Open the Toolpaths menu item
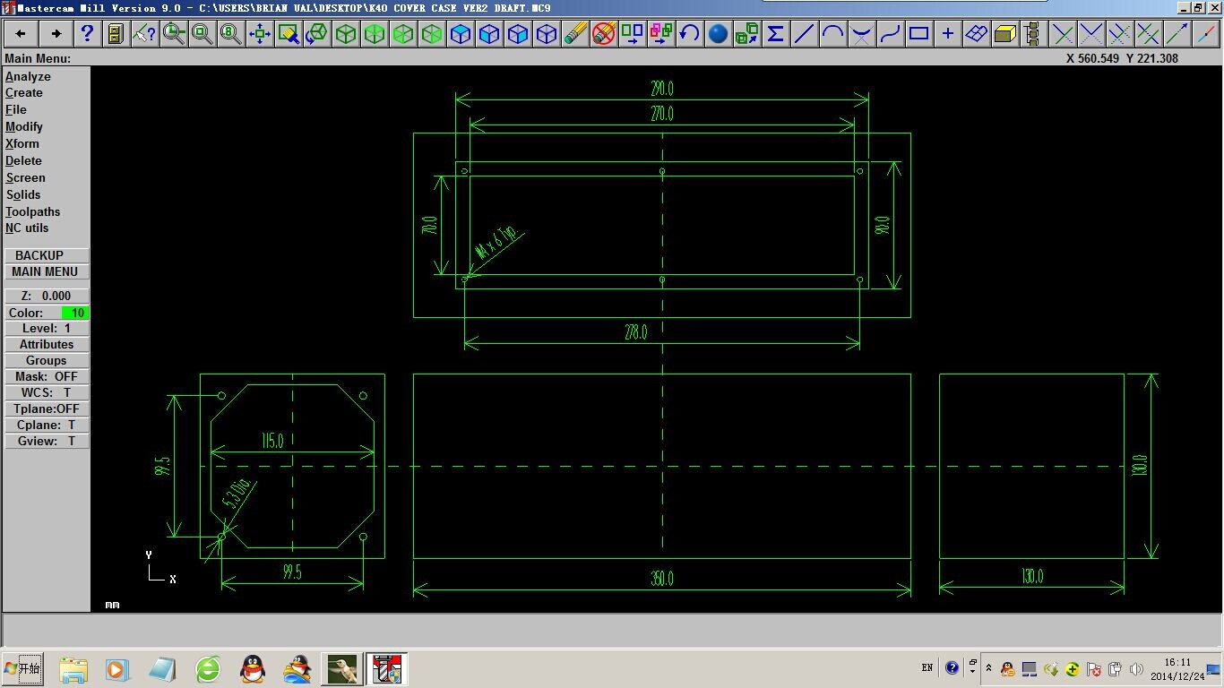This screenshot has width=1224, height=688. [33, 211]
